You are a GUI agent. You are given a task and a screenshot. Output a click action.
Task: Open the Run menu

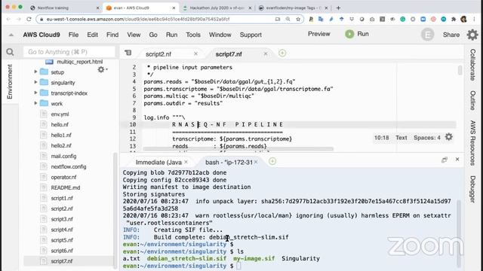171,35
